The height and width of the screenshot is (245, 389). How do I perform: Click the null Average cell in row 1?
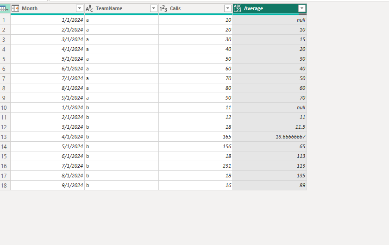tap(270, 20)
